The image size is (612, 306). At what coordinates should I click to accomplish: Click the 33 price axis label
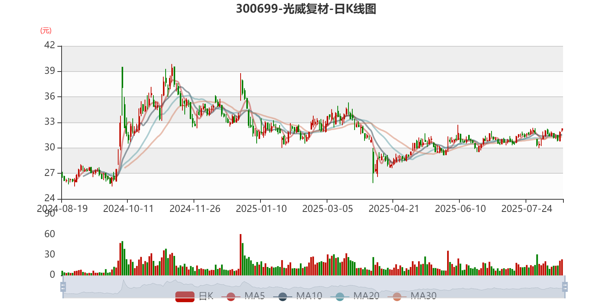click(50, 122)
